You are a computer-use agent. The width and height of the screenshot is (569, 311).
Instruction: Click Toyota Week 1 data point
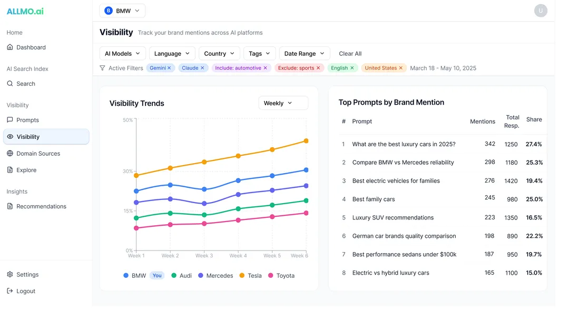click(x=136, y=228)
